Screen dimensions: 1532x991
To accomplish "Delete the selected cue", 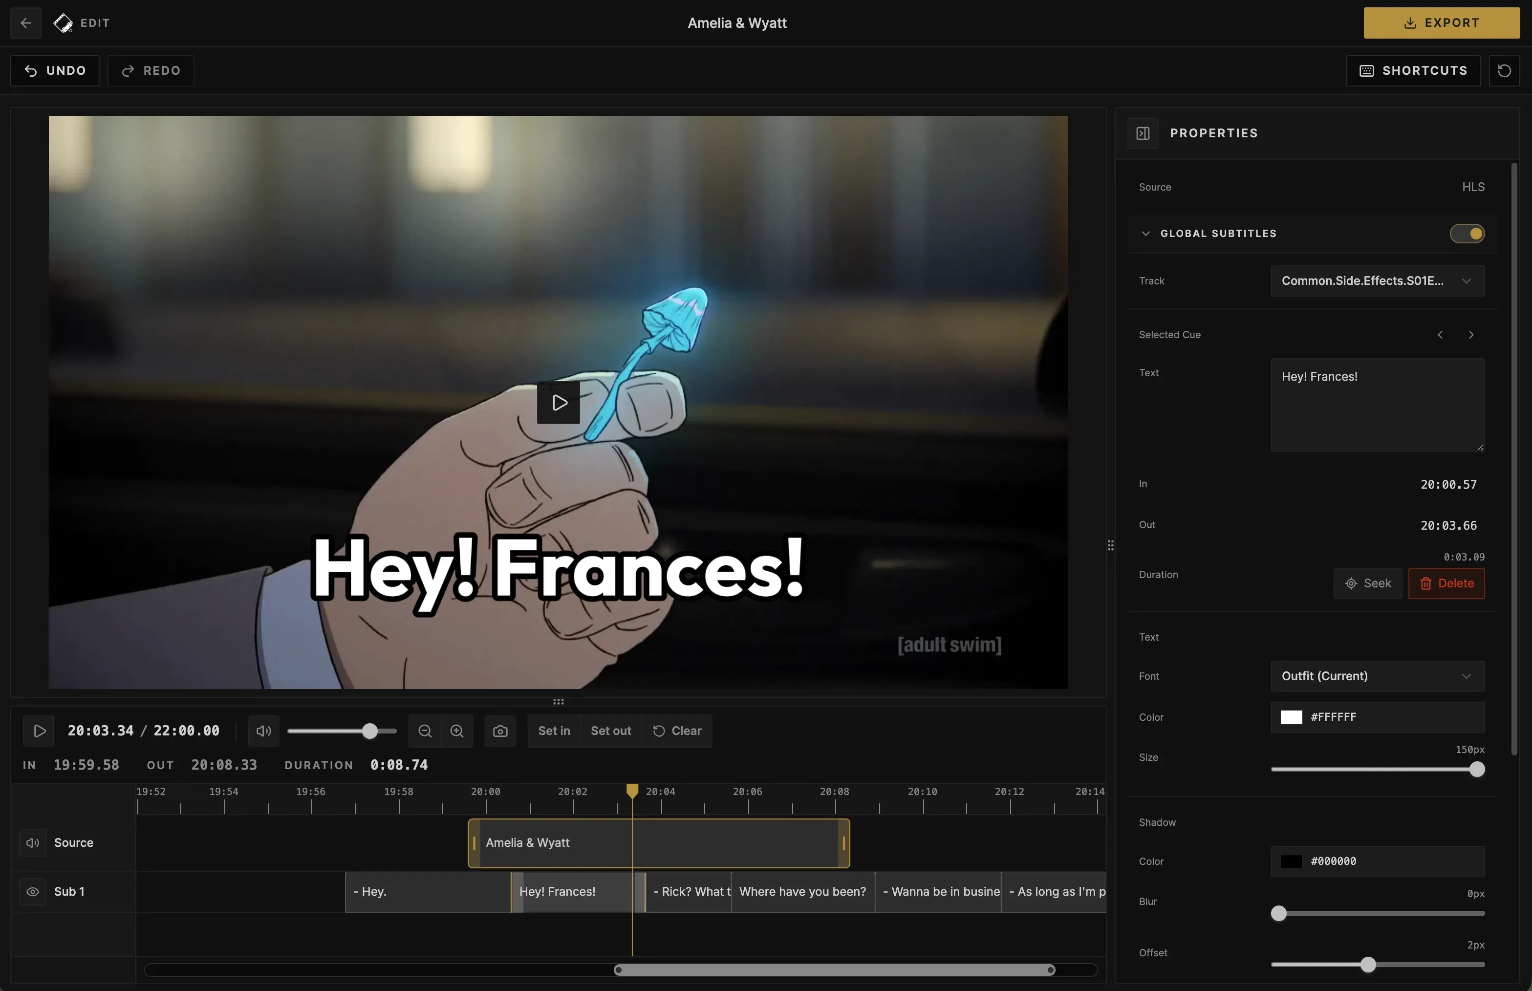I will [x=1446, y=583].
